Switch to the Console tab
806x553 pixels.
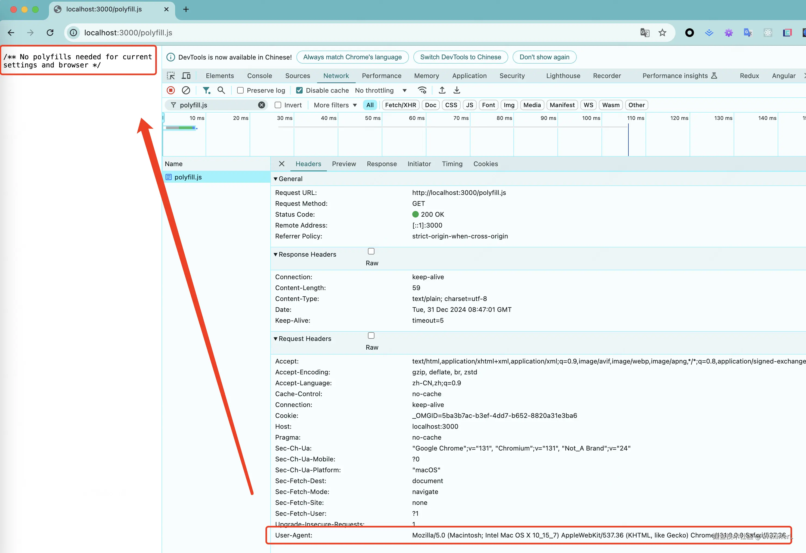pos(259,76)
